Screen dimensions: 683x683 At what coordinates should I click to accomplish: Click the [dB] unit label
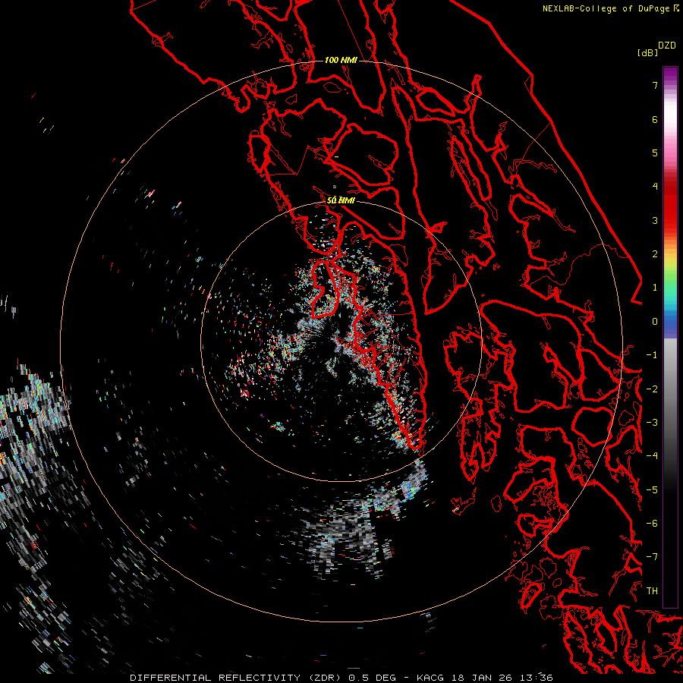[x=647, y=52]
